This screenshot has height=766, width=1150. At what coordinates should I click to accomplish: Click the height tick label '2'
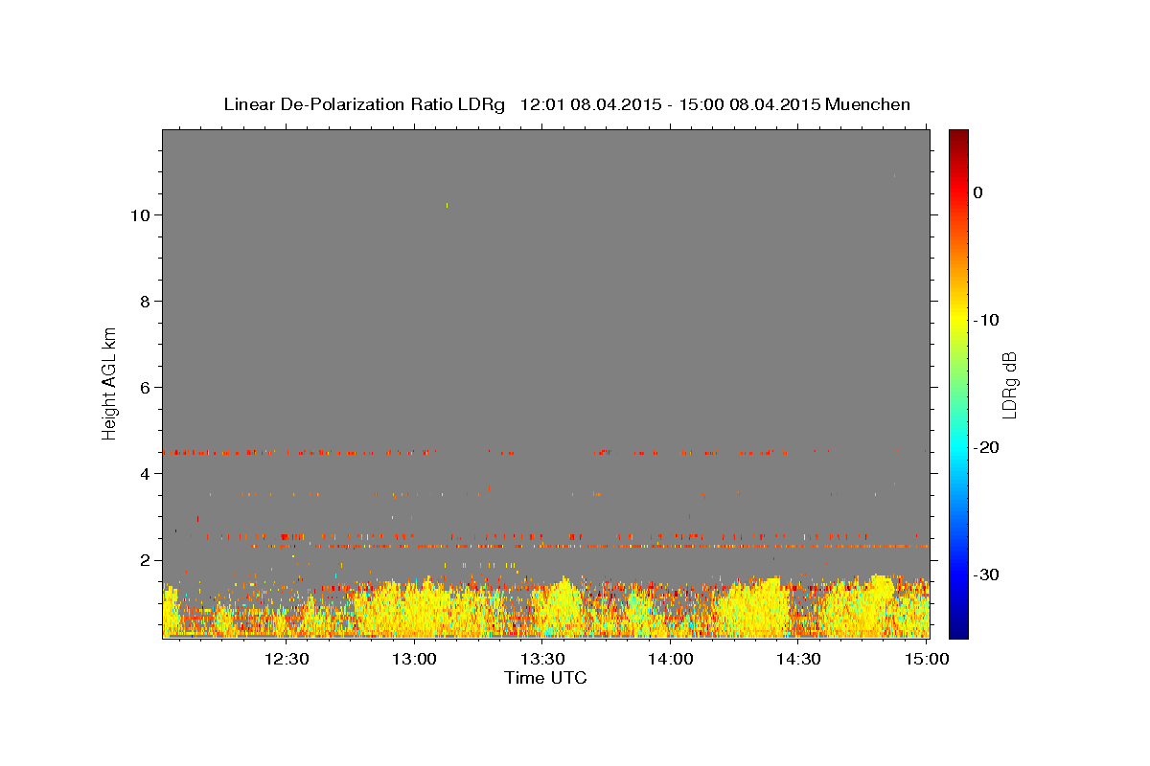[145, 559]
